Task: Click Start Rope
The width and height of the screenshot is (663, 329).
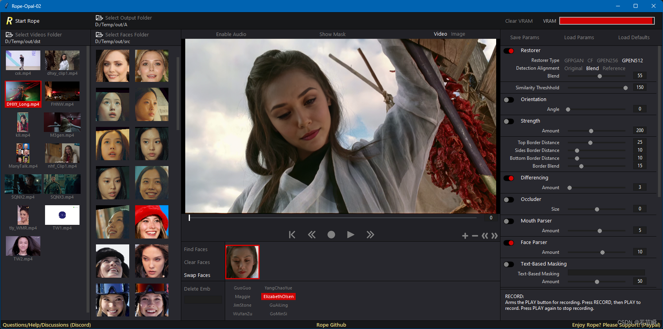Action: coord(27,21)
